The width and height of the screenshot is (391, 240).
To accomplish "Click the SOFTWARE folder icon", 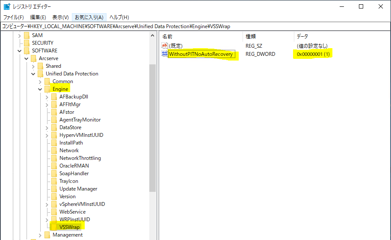I will click(27, 51).
